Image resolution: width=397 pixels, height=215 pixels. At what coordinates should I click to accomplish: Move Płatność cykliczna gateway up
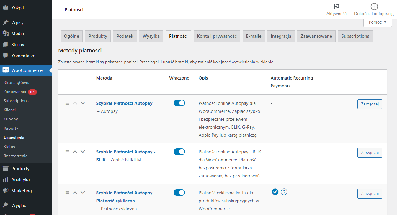pyautogui.click(x=75, y=193)
